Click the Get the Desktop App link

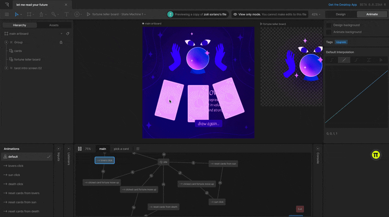tap(343, 4)
